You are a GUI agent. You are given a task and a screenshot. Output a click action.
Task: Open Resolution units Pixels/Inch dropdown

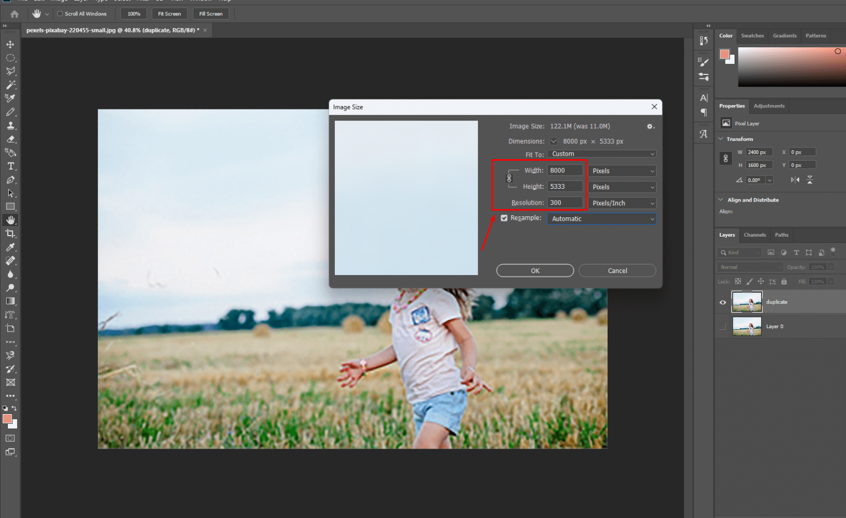pos(622,203)
